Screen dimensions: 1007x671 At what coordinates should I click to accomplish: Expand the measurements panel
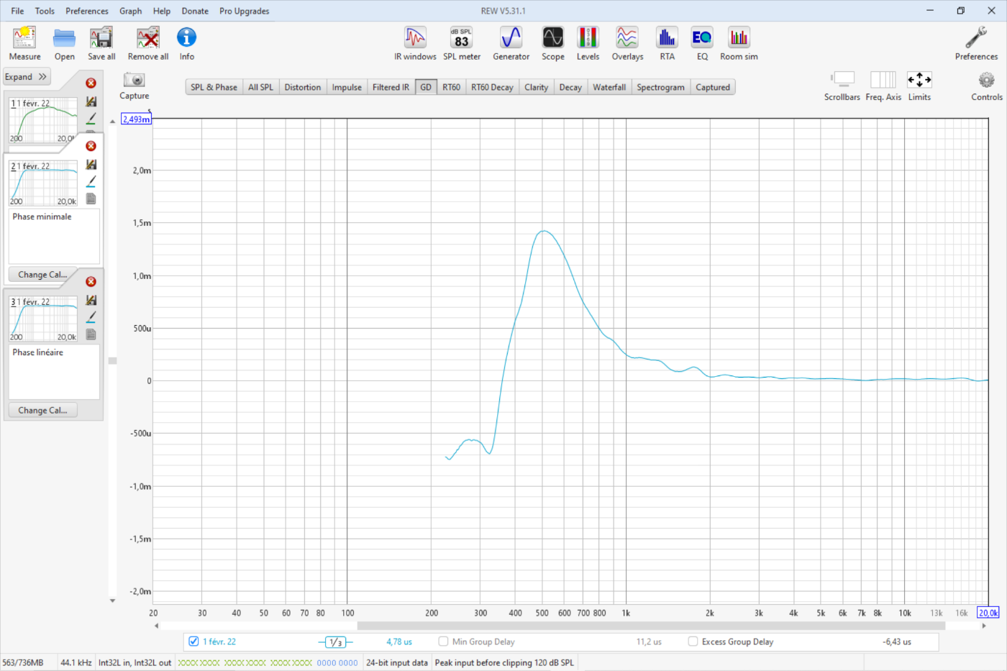26,77
